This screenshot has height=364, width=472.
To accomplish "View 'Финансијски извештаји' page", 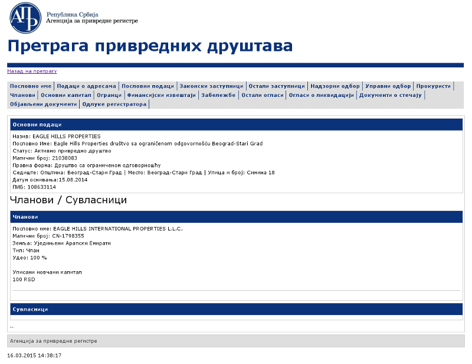I will pos(161,95).
